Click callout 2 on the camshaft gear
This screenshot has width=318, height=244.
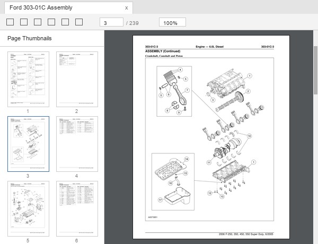[x=248, y=92]
